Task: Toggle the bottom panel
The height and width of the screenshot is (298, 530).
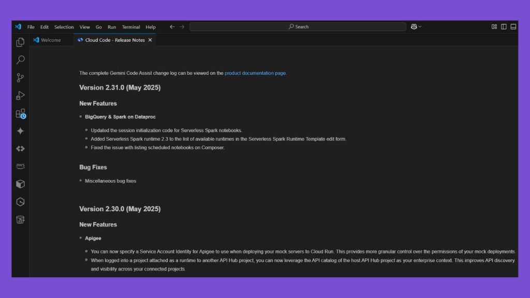Action: [x=513, y=27]
